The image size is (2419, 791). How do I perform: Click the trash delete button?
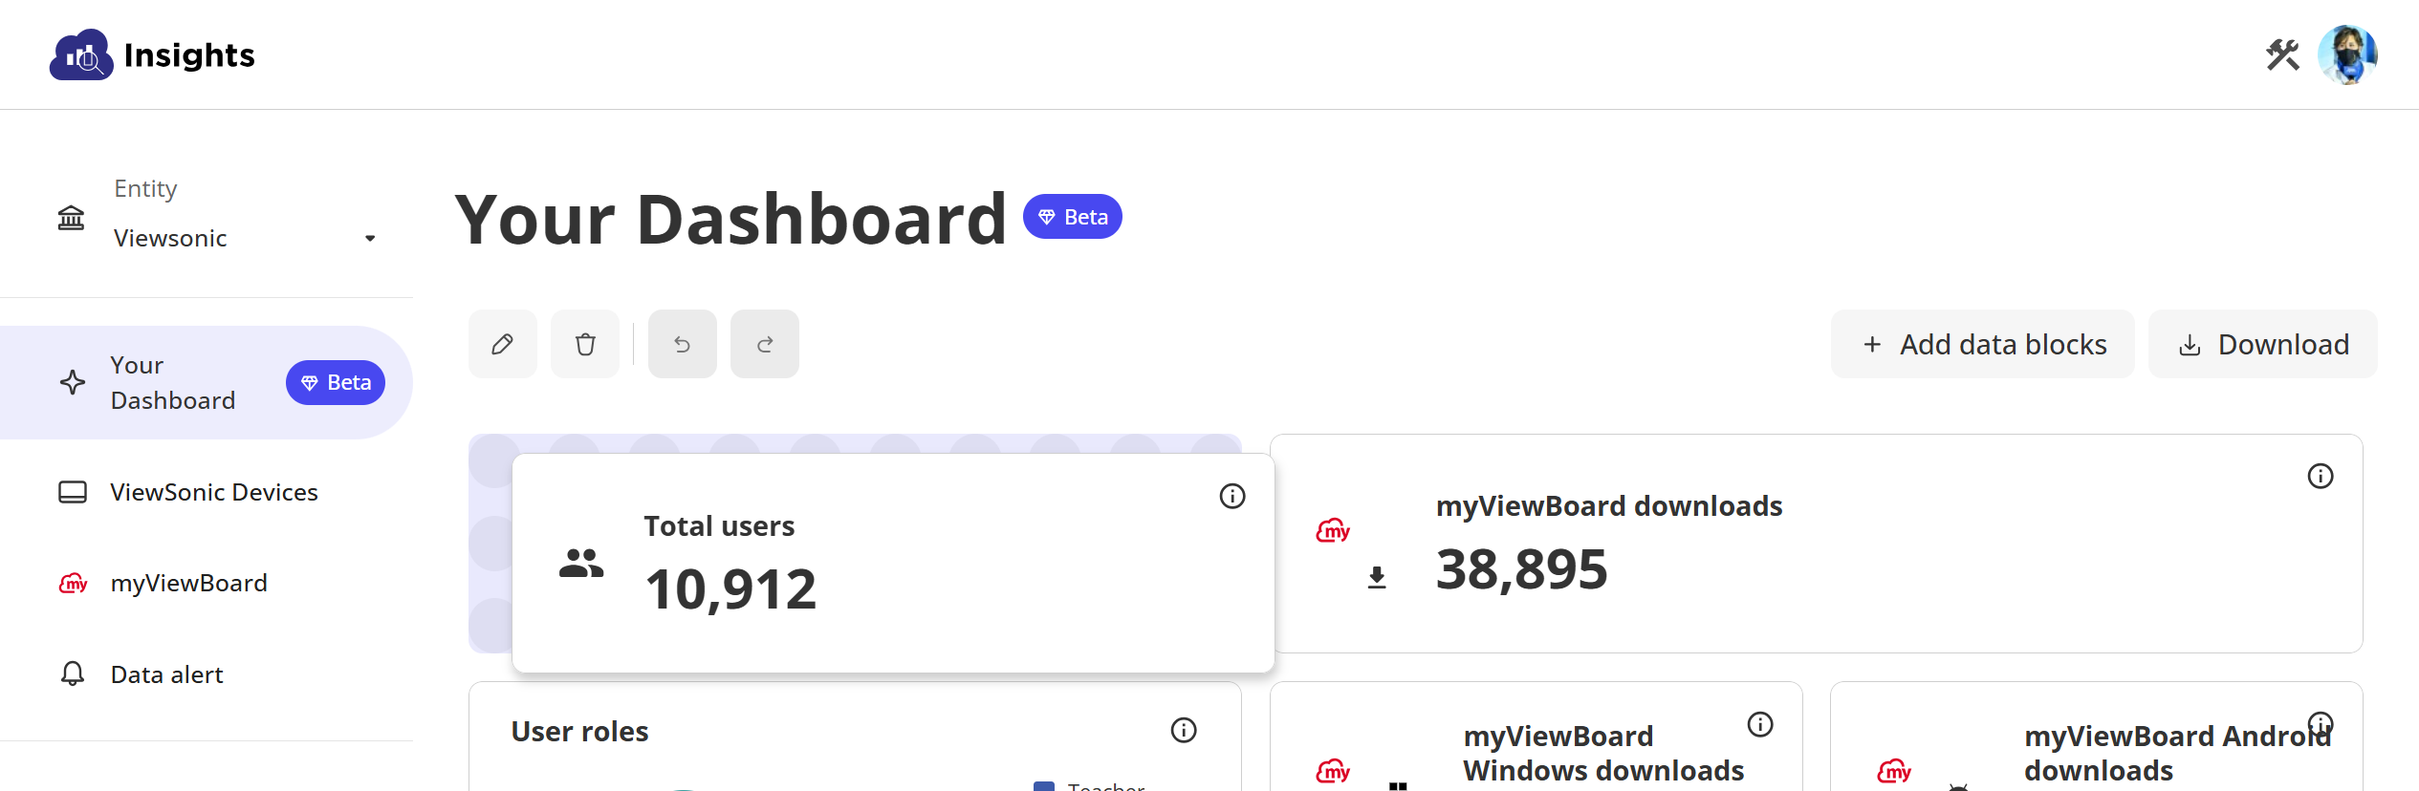pos(585,344)
